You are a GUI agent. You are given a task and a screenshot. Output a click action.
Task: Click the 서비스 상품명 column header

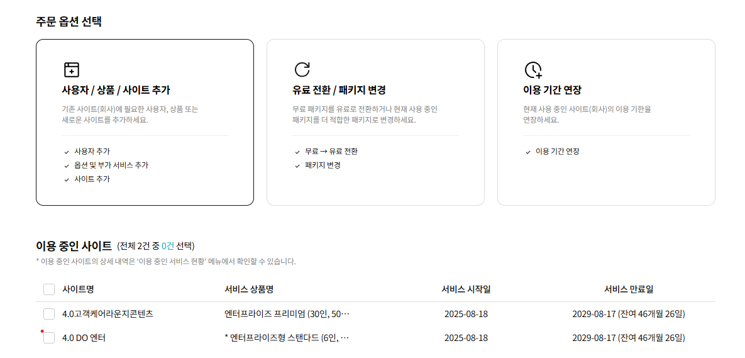(249, 289)
